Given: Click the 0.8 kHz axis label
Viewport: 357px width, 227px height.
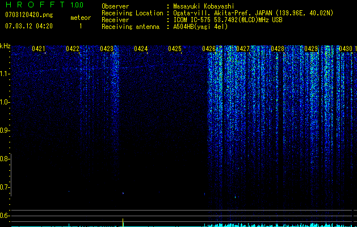Looking at the screenshot, I should pos(5,159).
